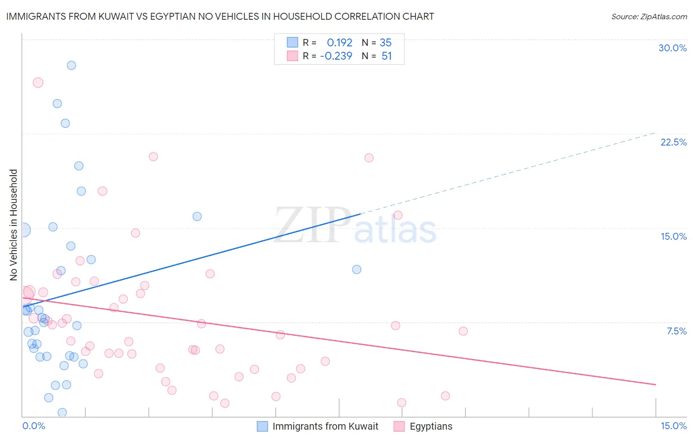Select the Egyptians legend label
Image resolution: width=693 pixels, height=440 pixels.
pos(431,426)
